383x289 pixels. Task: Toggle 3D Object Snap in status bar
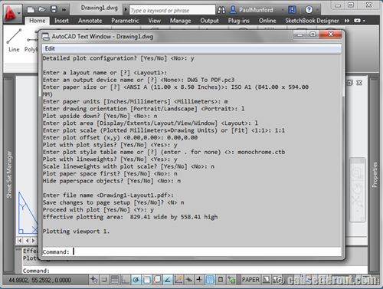157,280
